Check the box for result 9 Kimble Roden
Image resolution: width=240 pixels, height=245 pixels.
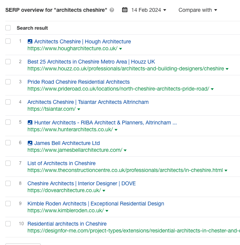coord(8,204)
